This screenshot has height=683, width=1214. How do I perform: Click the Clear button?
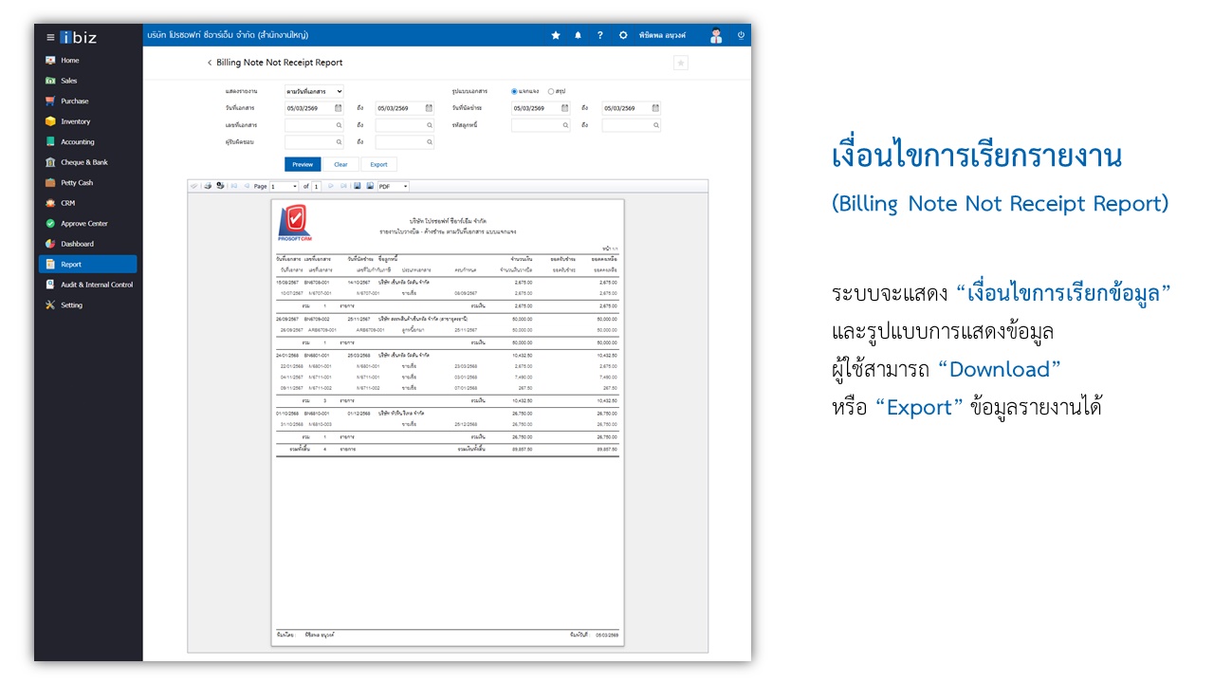340,164
